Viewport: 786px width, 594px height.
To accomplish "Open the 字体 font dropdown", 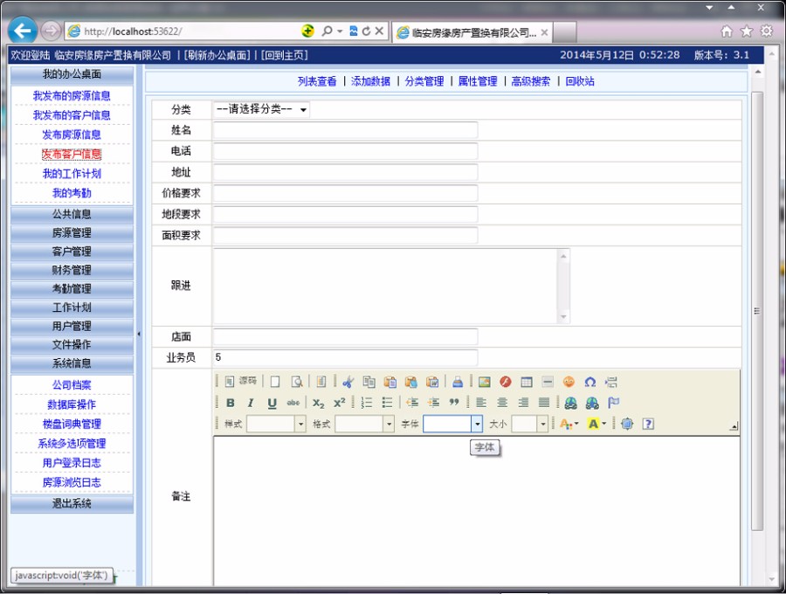I will point(477,424).
